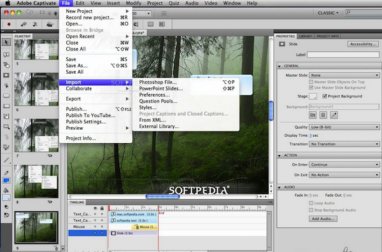Open the Transition dropdown
382x252 pixels.
[x=344, y=144]
